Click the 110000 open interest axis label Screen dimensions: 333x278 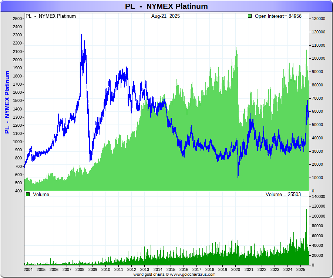coord(318,45)
